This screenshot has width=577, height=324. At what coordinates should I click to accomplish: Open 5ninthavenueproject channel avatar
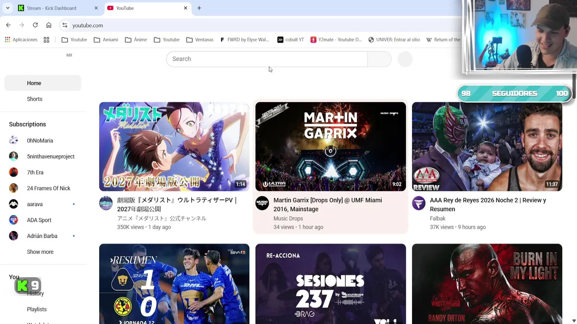click(14, 156)
